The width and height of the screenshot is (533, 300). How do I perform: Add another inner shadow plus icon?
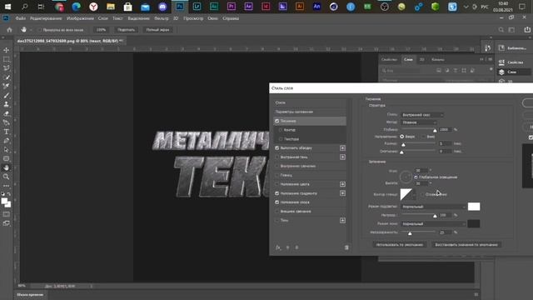coord(342,157)
